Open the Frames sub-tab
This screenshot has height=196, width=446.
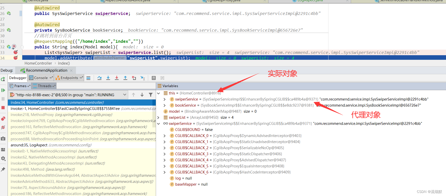coord(20,86)
